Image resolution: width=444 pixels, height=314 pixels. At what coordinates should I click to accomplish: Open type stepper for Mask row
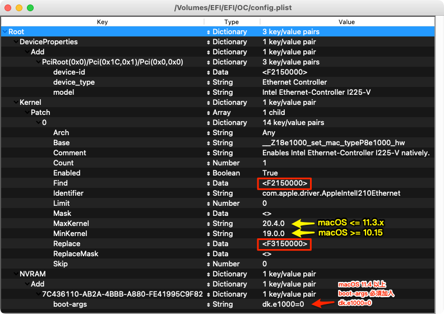[x=209, y=214]
